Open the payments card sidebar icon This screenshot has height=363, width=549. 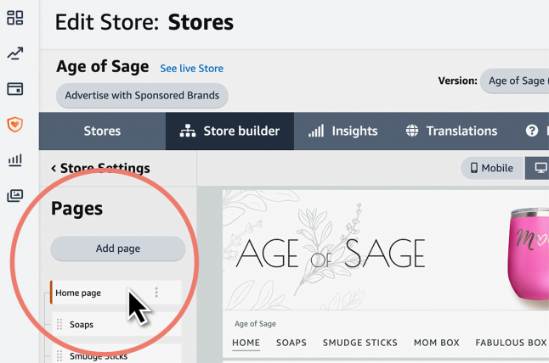[x=15, y=89]
